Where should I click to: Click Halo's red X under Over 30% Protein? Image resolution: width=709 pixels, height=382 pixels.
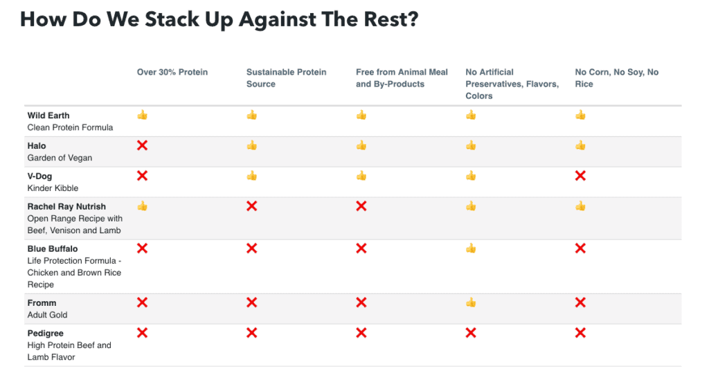(x=142, y=145)
